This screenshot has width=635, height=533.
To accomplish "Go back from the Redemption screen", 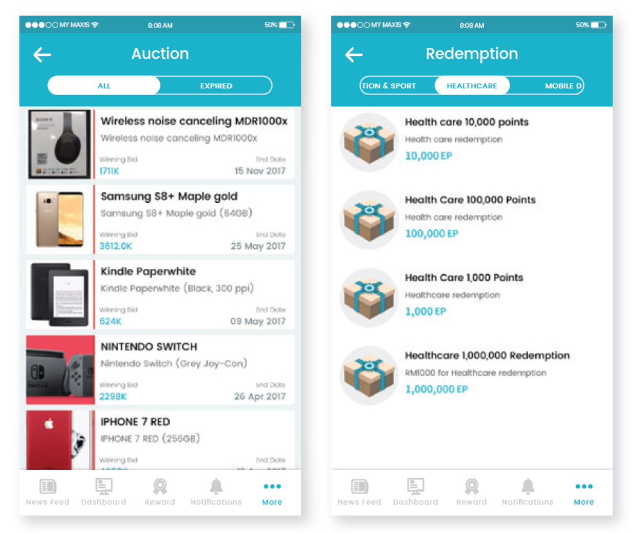I will 354,55.
